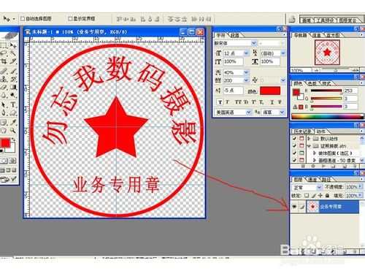Expand the 默认动作 action set
The image size is (365, 274).
[309, 138]
